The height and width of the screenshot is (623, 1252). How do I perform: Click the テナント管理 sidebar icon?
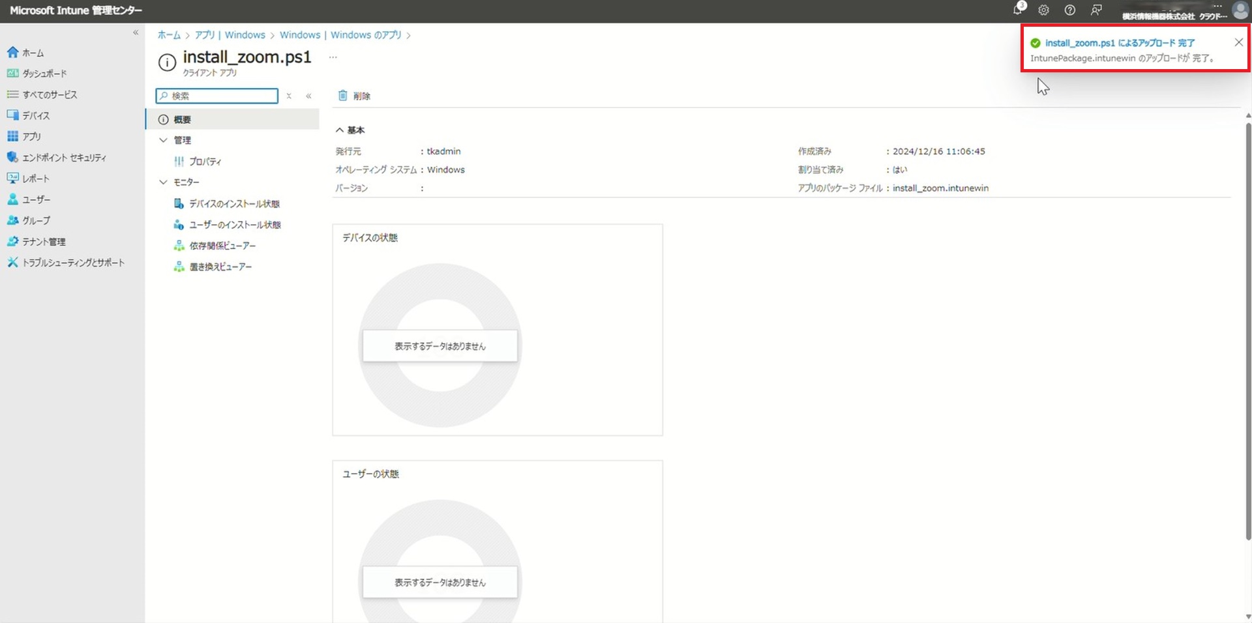12,241
